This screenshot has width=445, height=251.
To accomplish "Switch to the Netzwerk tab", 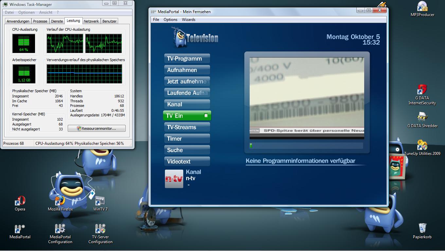I will coord(91,21).
